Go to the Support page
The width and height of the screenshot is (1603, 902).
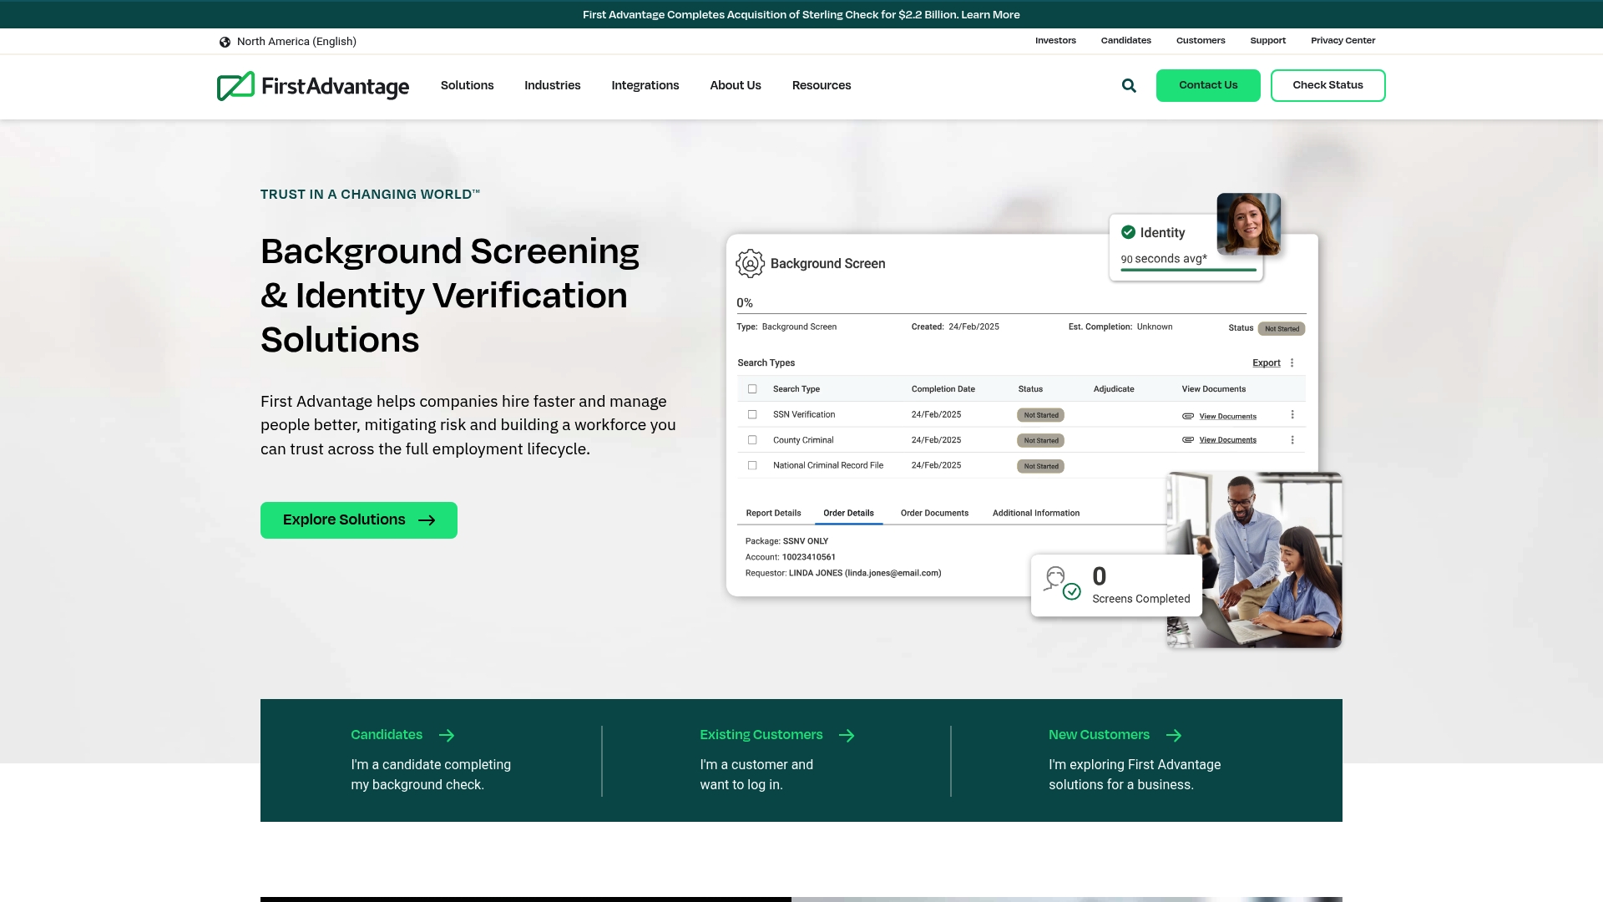[1267, 40]
